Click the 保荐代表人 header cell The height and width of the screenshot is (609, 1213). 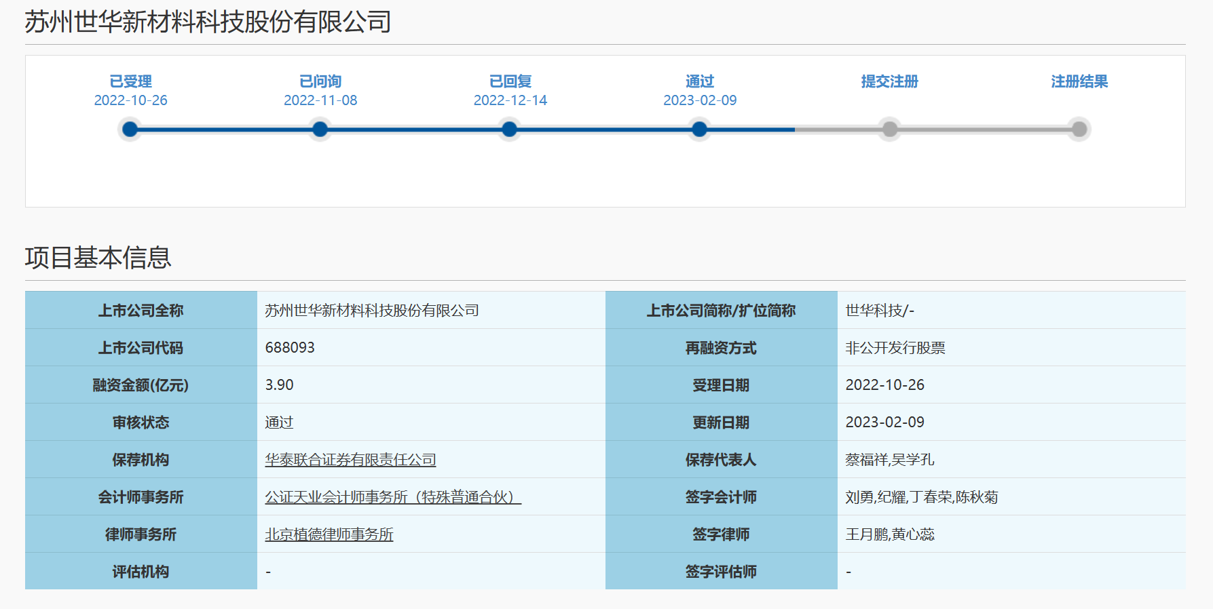722,459
